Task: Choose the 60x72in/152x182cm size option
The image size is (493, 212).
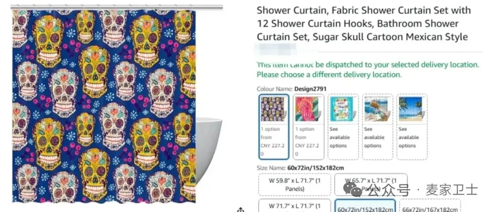Action: [365, 206]
